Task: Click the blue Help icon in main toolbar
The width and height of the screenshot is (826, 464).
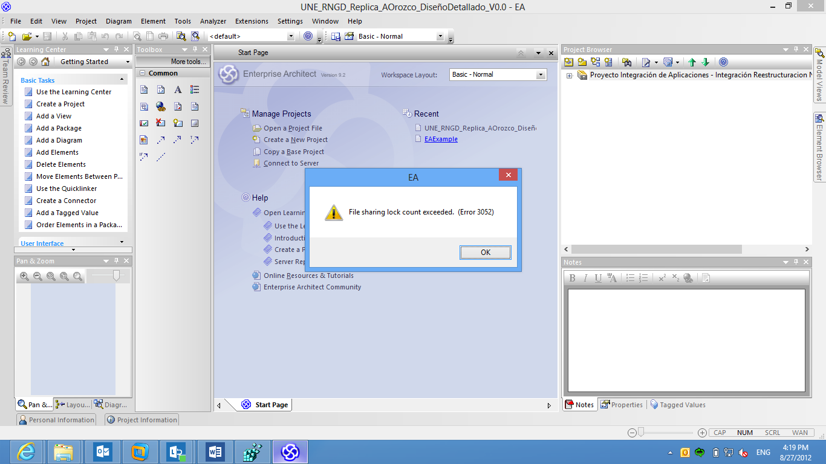Action: tap(308, 36)
